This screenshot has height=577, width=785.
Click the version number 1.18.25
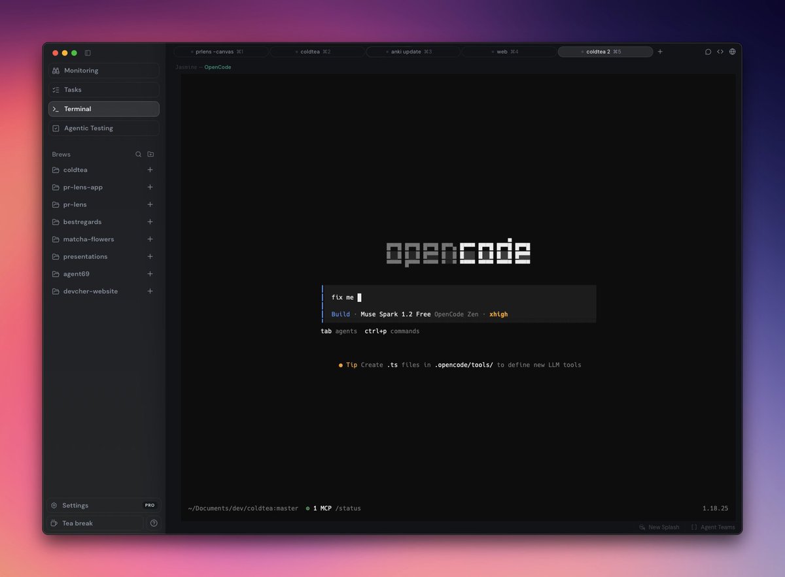tap(716, 508)
